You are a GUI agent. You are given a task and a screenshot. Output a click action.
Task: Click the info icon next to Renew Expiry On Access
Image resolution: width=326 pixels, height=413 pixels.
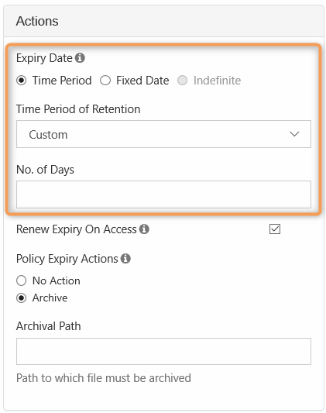[144, 229]
